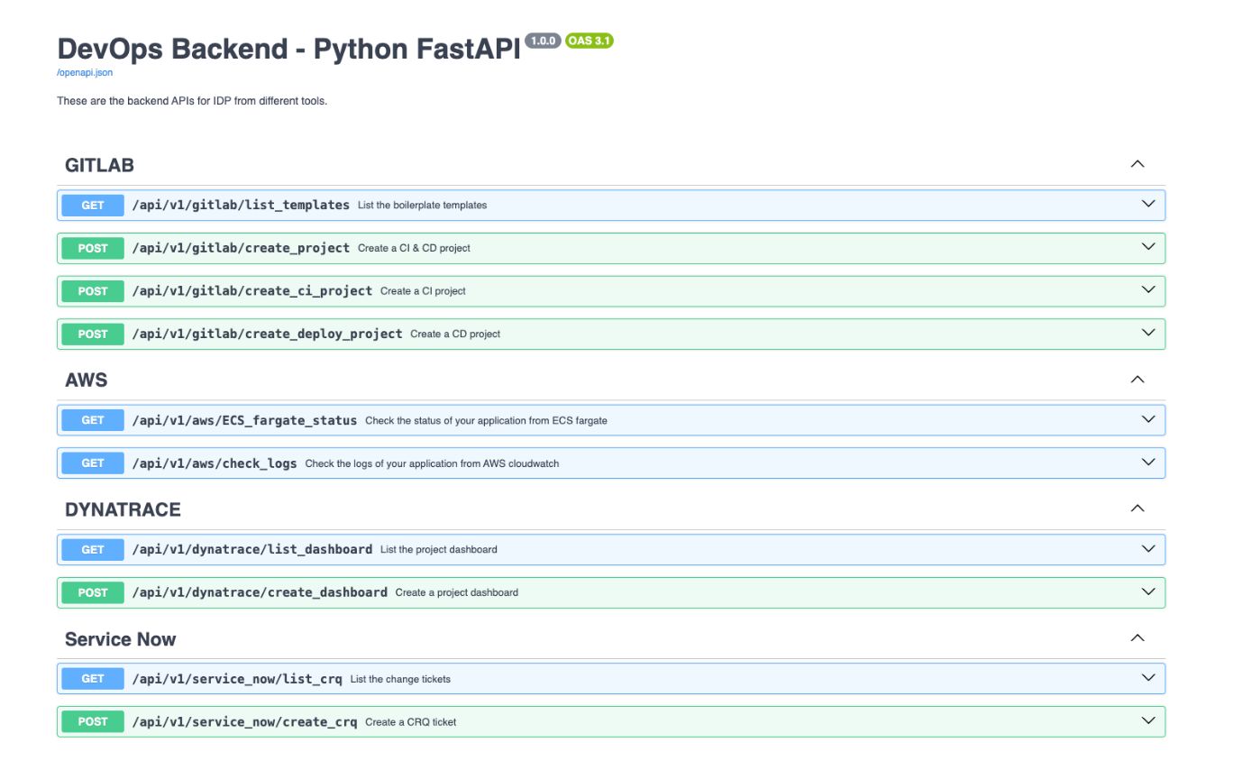Expand the create_ci_project endpoint arrow
Image resolution: width=1243 pixels, height=770 pixels.
(1148, 290)
